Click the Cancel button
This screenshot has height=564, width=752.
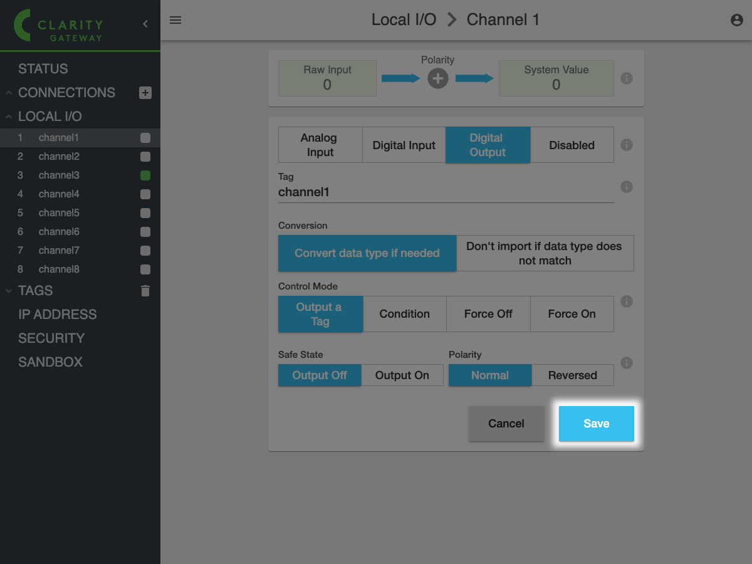[x=506, y=424]
